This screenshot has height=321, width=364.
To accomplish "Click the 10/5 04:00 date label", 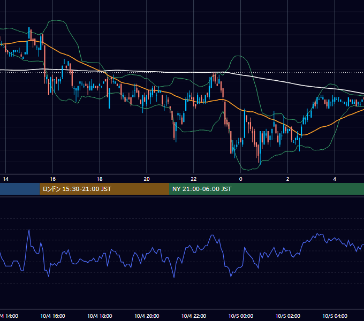I will [x=335, y=316].
